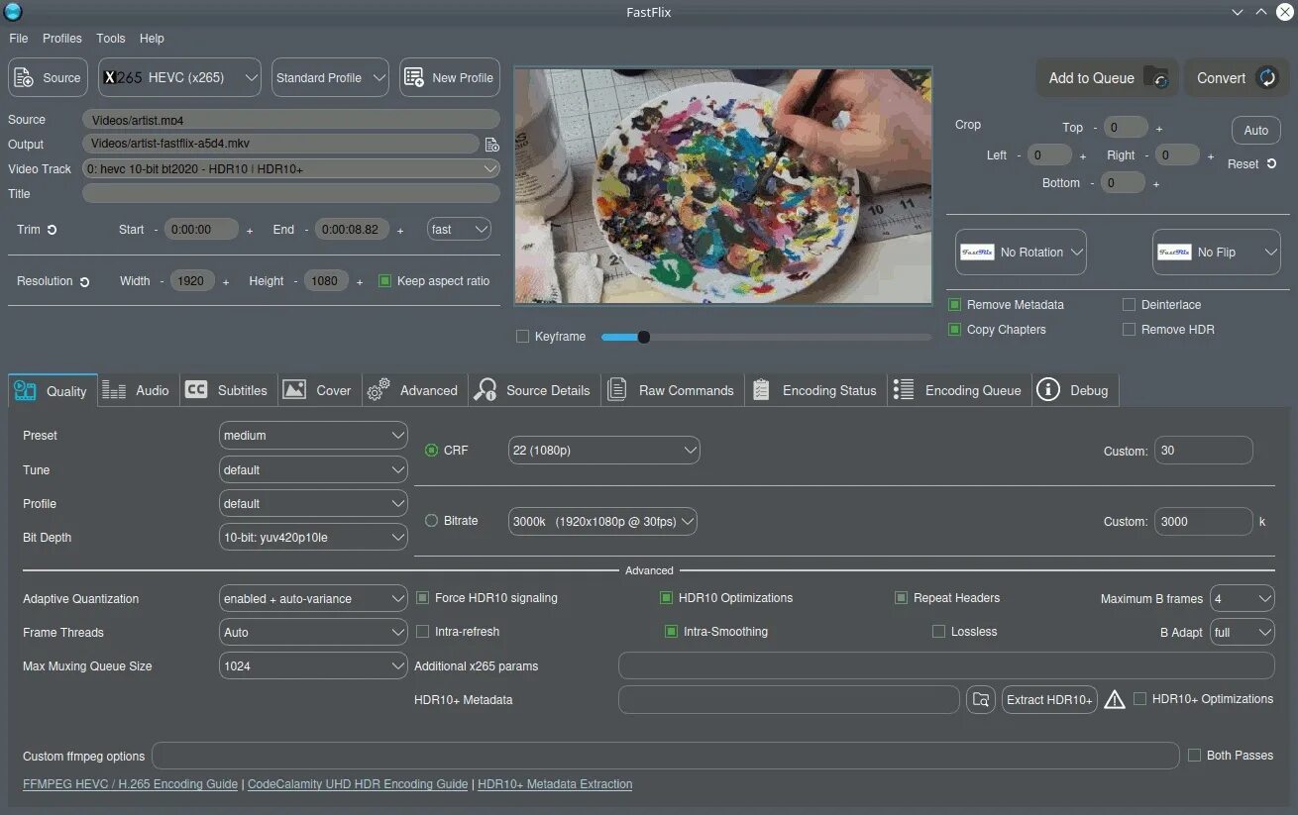This screenshot has width=1298, height=815.
Task: Click the Custom ffmpeg options field
Action: pyautogui.click(x=666, y=756)
